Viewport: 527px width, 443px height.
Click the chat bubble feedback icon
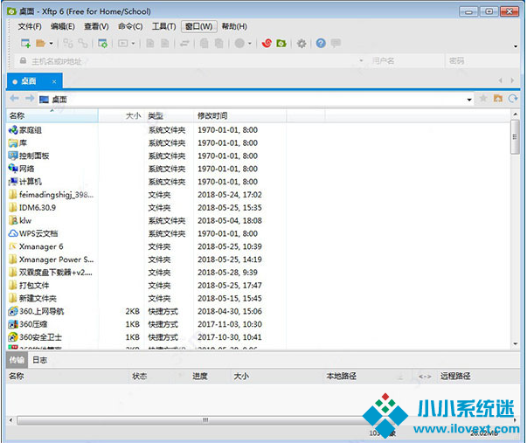[336, 44]
